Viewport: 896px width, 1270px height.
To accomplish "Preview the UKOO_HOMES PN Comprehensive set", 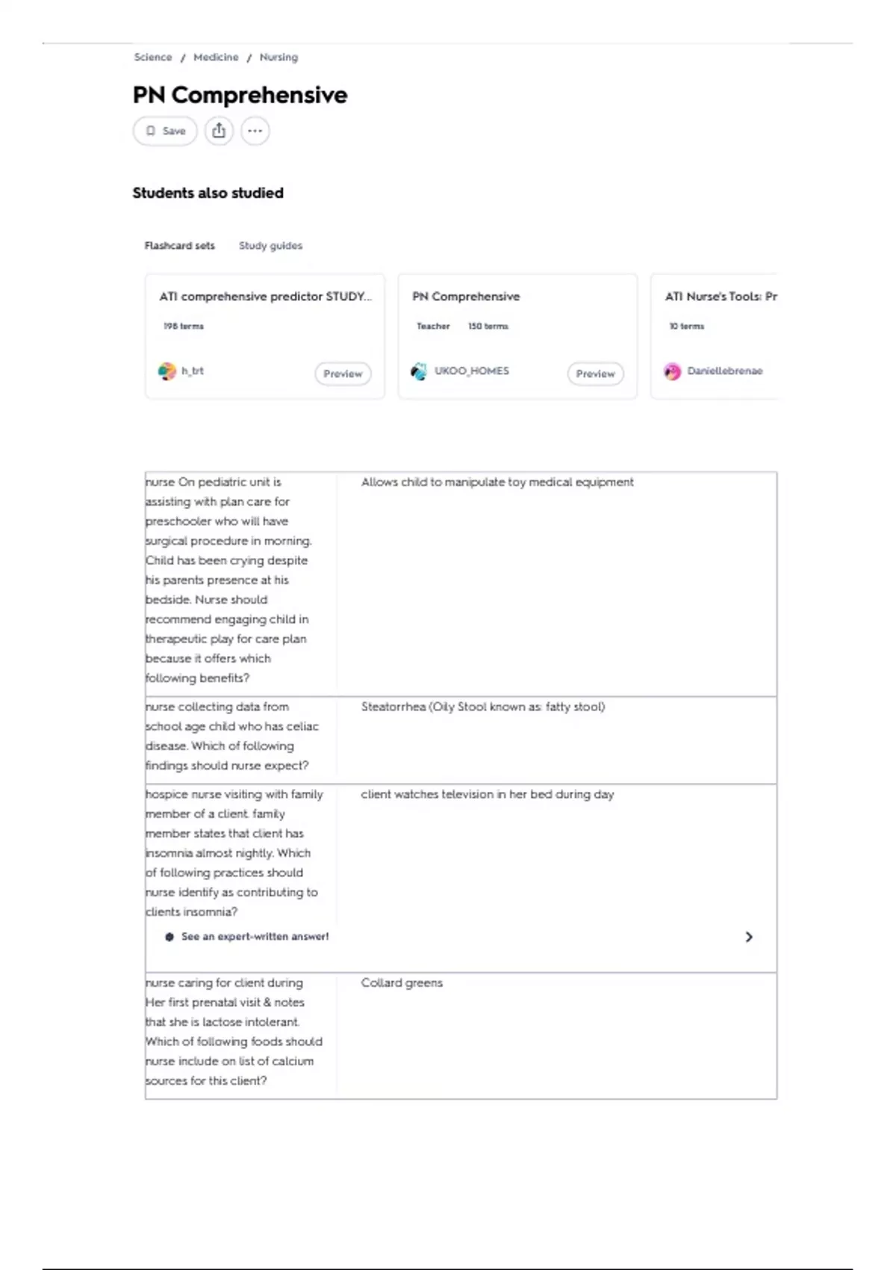I will click(595, 374).
